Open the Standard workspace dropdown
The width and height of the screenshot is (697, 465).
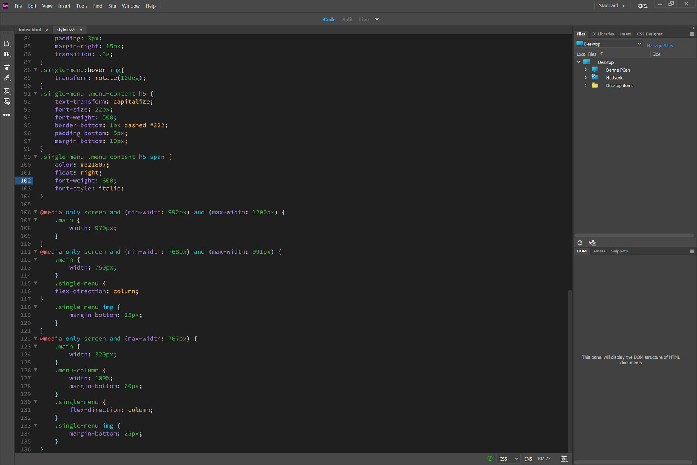coord(612,6)
